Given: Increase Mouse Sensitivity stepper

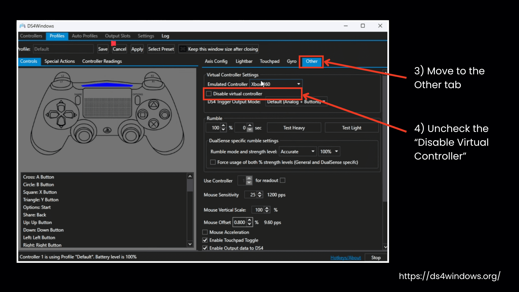Looking at the screenshot, I should coord(260,193).
